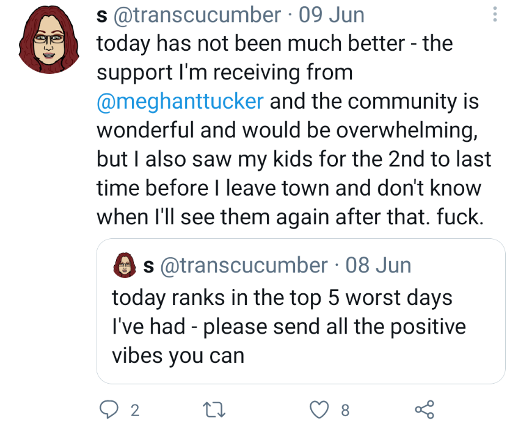Screen dimensions: 521x429
Task: Click the 09 Jun tweet timestamp
Action: pyautogui.click(x=331, y=15)
